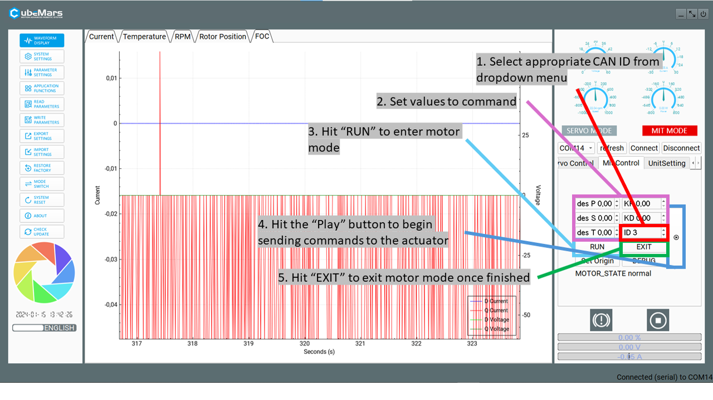Select Restore Factory in the sidebar
The height and width of the screenshot is (400, 713).
pyautogui.click(x=42, y=168)
